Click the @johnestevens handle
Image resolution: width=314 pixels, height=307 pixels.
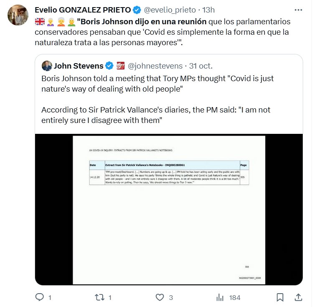[155, 66]
